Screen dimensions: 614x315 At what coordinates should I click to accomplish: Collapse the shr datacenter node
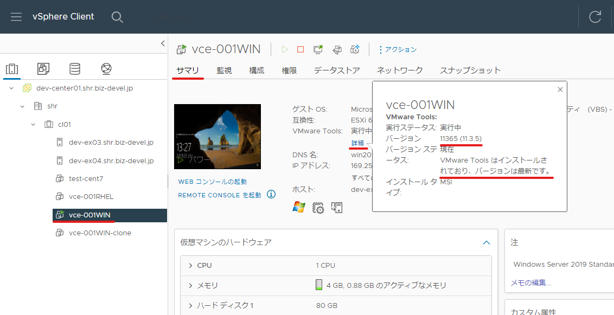coord(22,106)
